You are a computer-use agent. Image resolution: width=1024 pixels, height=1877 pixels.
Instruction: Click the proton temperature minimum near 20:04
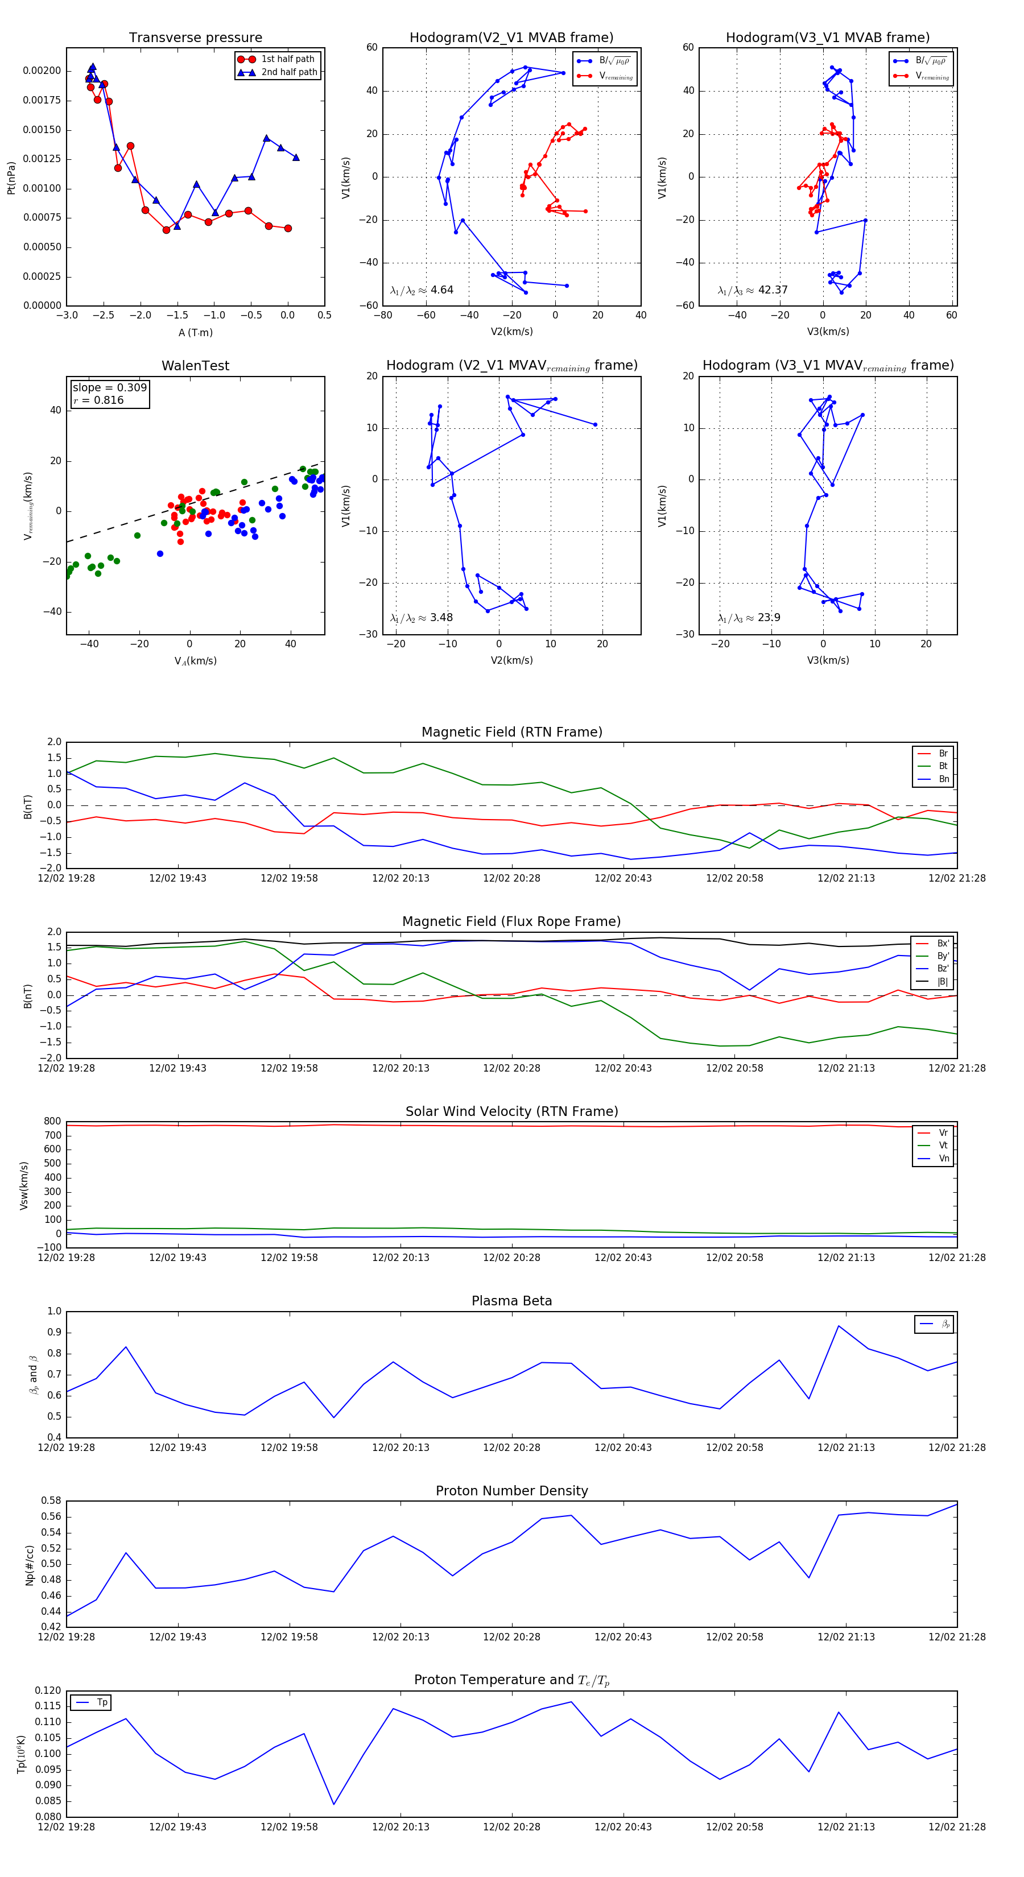(x=334, y=1805)
